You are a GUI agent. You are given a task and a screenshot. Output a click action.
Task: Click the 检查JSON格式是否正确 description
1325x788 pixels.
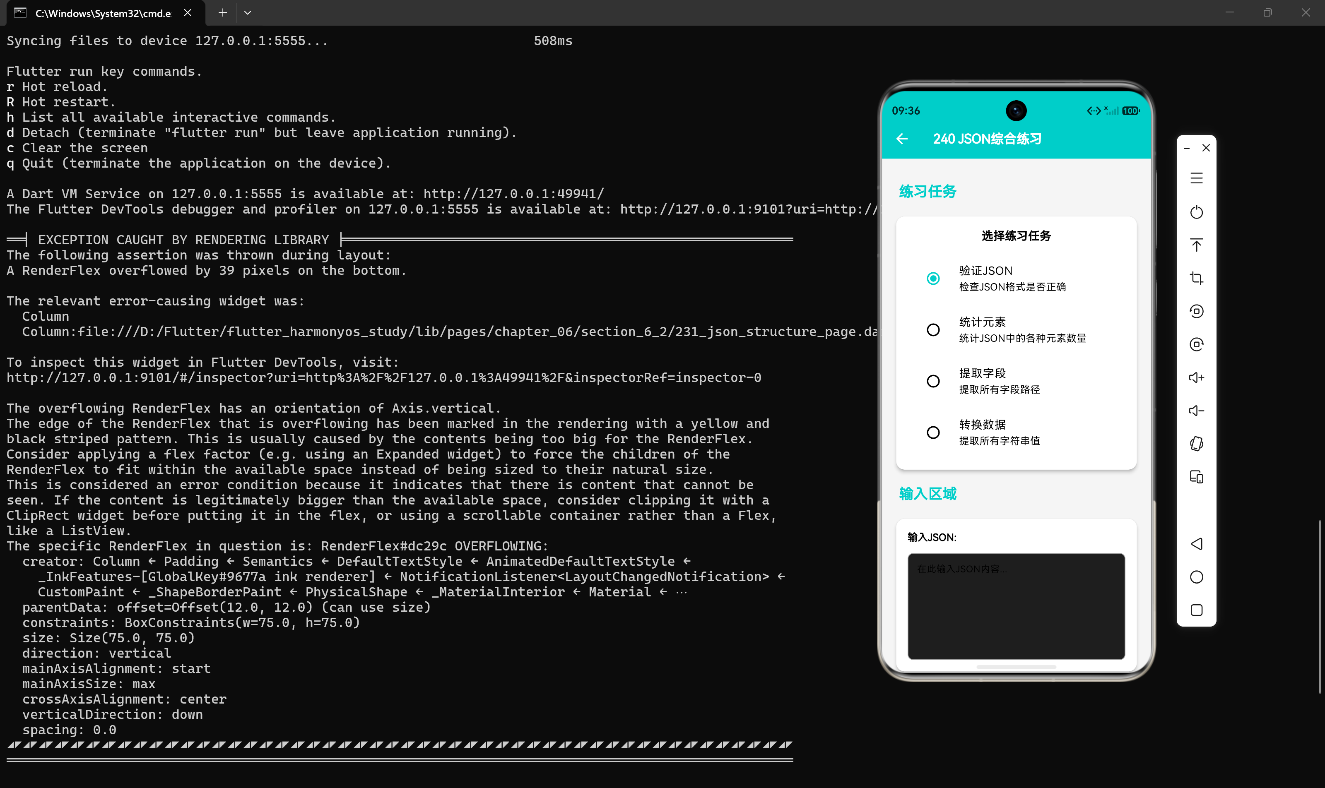point(1012,287)
